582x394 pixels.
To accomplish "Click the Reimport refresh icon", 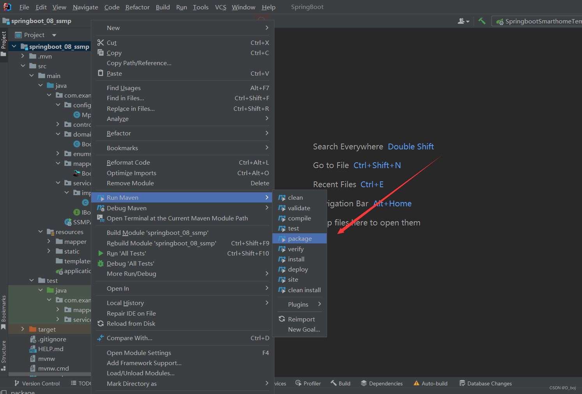I will coord(282,319).
